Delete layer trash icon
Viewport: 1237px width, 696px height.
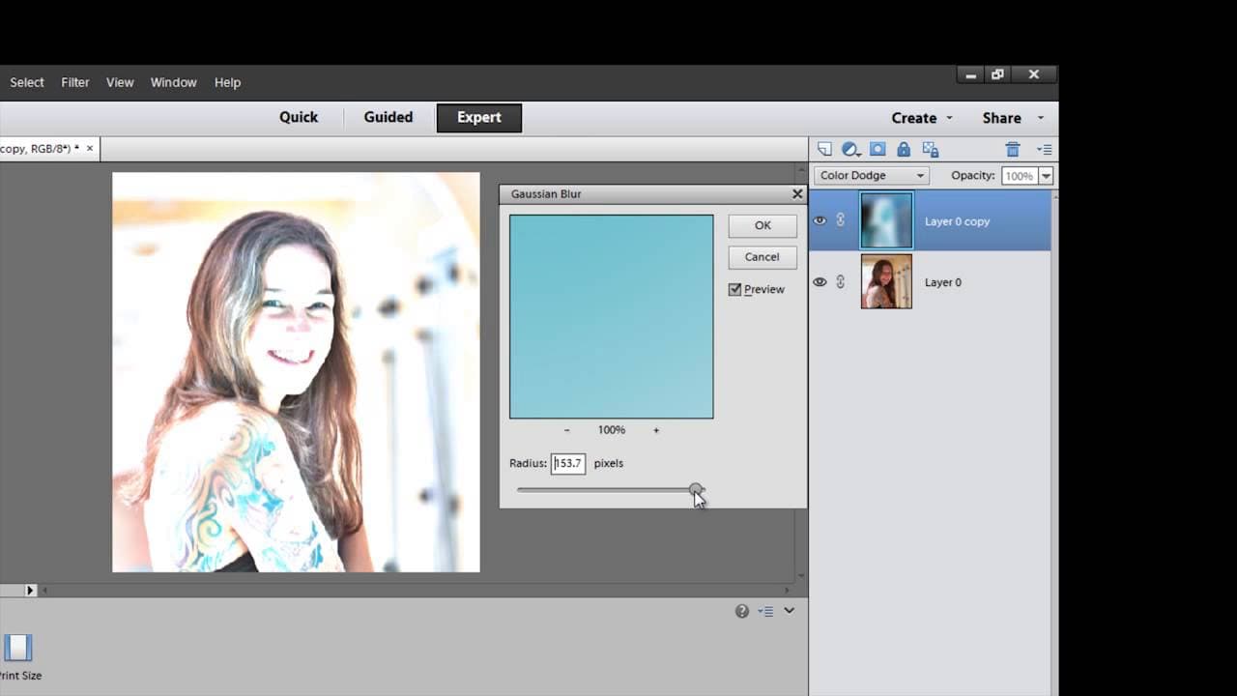pyautogui.click(x=1013, y=149)
